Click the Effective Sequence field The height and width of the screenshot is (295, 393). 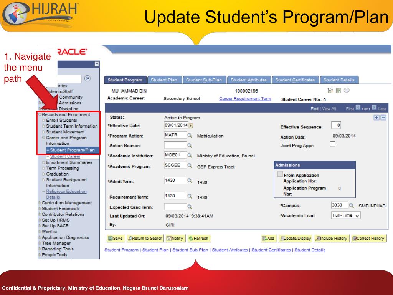coord(336,125)
